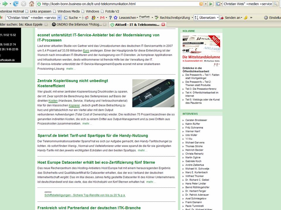This screenshot has height=210, width=281.
Task: Open the Sparruf.de Handy-Nutzung article headline
Action: coord(93,136)
